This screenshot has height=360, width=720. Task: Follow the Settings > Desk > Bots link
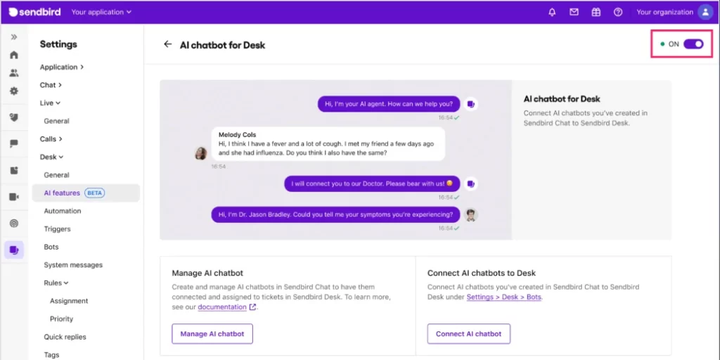(x=504, y=297)
